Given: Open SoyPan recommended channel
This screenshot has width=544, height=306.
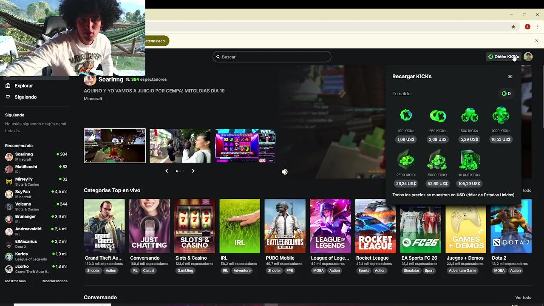Looking at the screenshot, I should click(x=36, y=194).
